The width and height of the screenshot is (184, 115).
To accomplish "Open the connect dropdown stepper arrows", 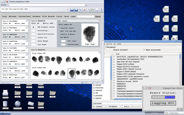I will (105, 106).
